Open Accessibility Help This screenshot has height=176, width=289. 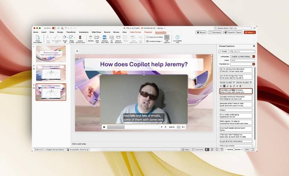(177, 38)
